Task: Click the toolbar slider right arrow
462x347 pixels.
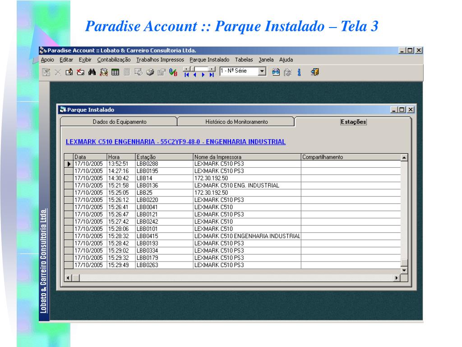Action: coord(212,69)
